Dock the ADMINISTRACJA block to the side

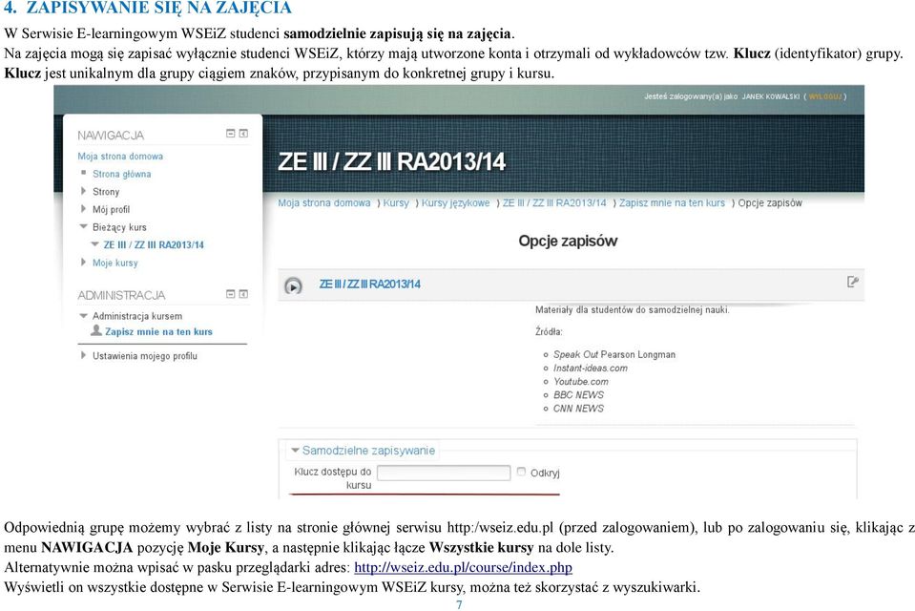[x=243, y=294]
